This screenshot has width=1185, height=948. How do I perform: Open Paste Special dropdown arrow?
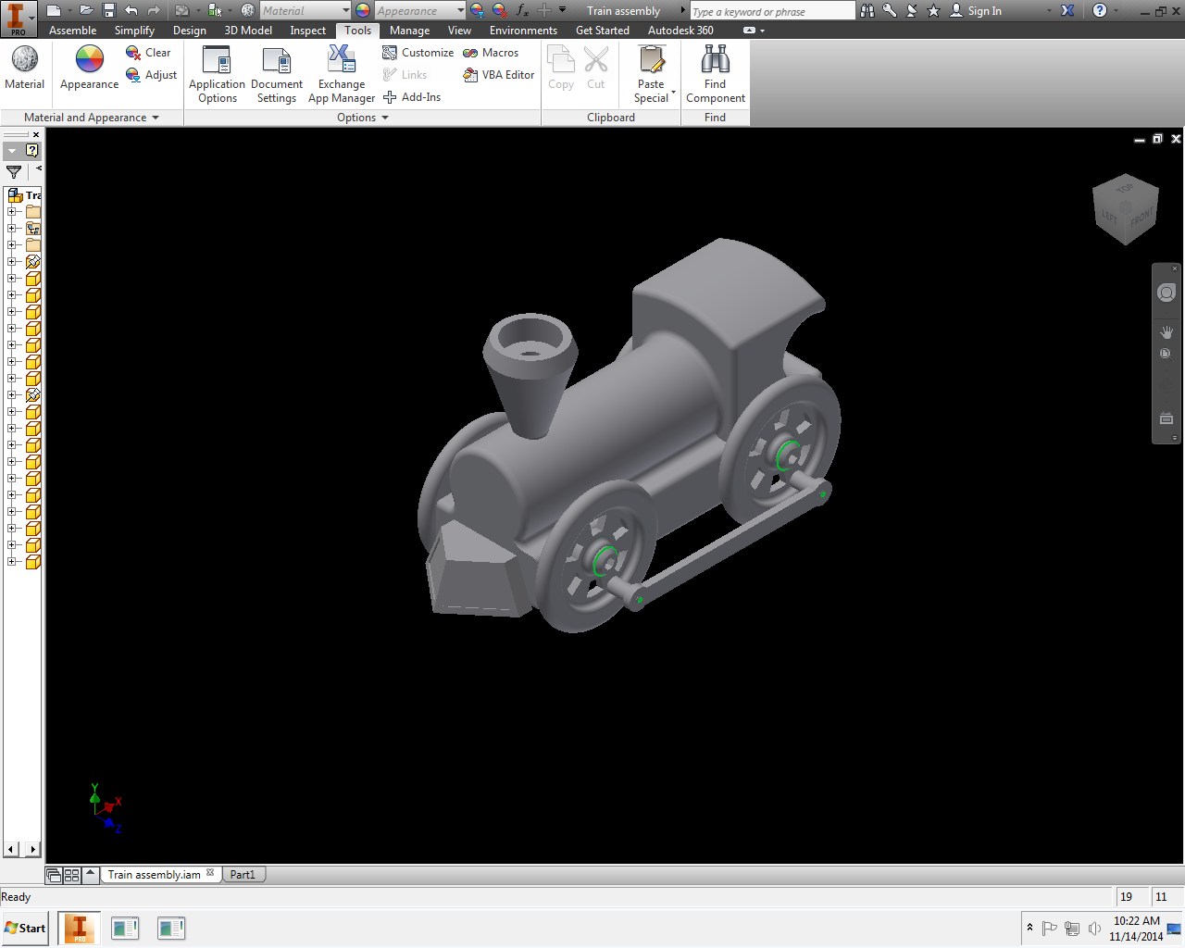673,94
